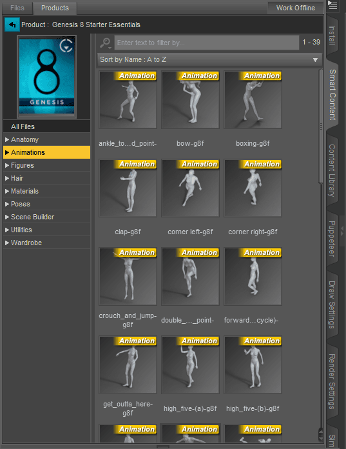Select the high_five-(b)-g8f animation thumbnail
Viewport: 346px width, 449px height.
(253, 365)
